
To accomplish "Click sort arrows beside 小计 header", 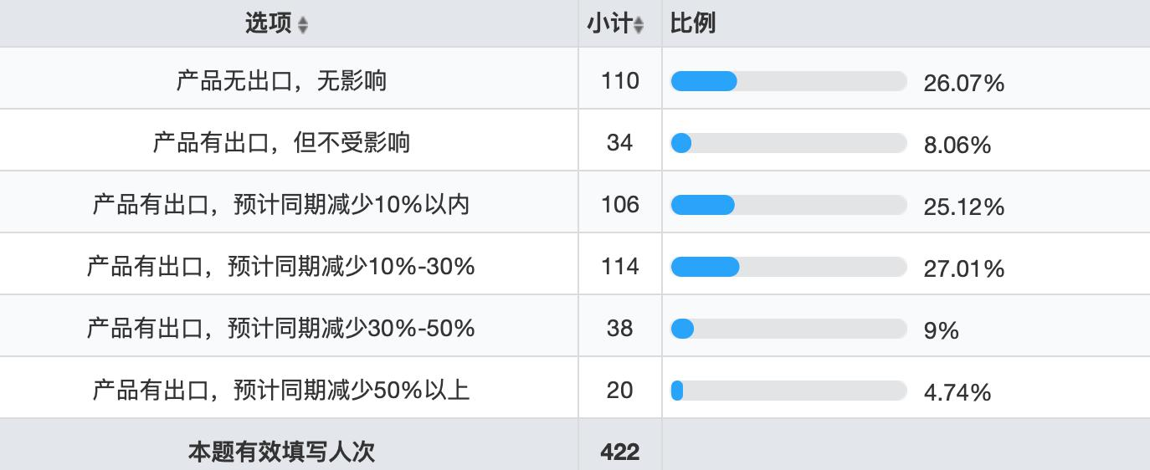I will click(x=639, y=25).
